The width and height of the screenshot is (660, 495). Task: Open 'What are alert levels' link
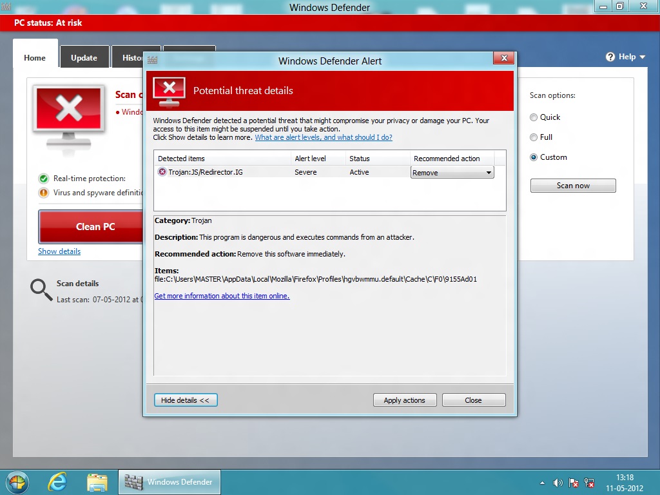(x=324, y=137)
